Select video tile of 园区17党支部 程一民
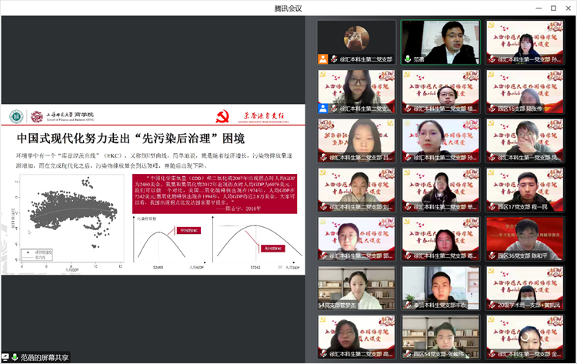This screenshot has width=577, height=364. [x=525, y=189]
